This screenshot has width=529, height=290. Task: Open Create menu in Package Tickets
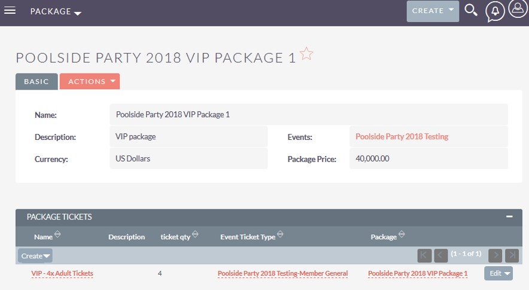[x=35, y=255]
